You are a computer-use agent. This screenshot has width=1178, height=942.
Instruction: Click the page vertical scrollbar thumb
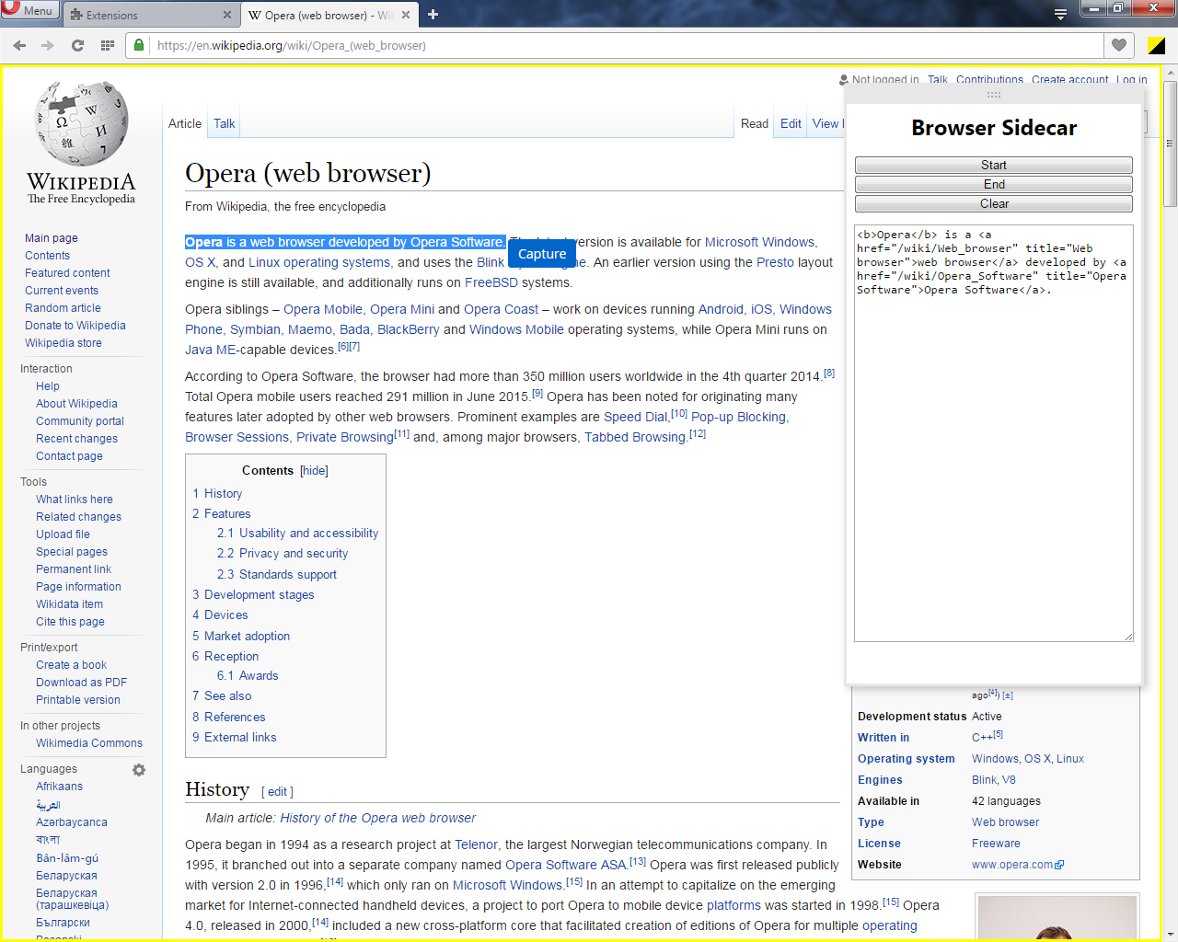(1171, 144)
